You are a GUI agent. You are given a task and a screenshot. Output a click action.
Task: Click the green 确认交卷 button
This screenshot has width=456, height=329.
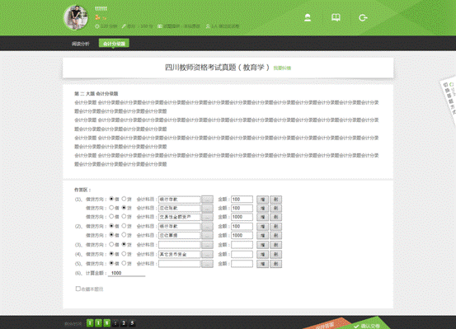(x=368, y=324)
